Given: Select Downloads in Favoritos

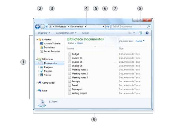Looking at the screenshot, I should (x=50, y=47).
